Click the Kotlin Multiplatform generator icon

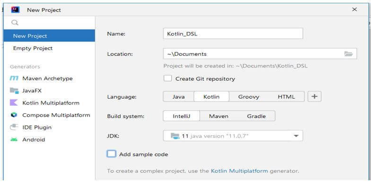pyautogui.click(x=14, y=103)
